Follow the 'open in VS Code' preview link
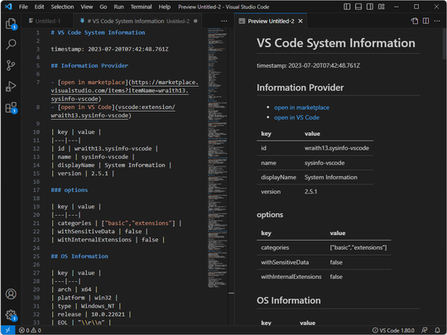 [296, 117]
